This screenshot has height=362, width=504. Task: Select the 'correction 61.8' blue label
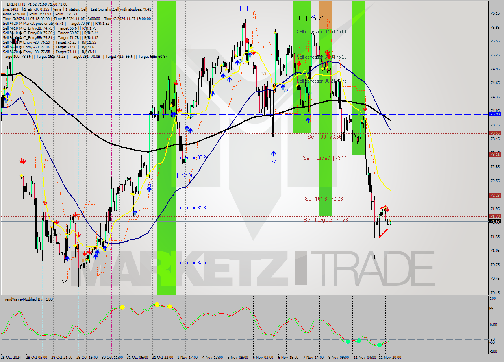click(x=192, y=208)
